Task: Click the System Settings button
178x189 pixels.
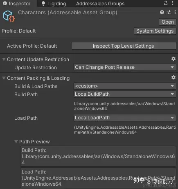Action: (155, 31)
